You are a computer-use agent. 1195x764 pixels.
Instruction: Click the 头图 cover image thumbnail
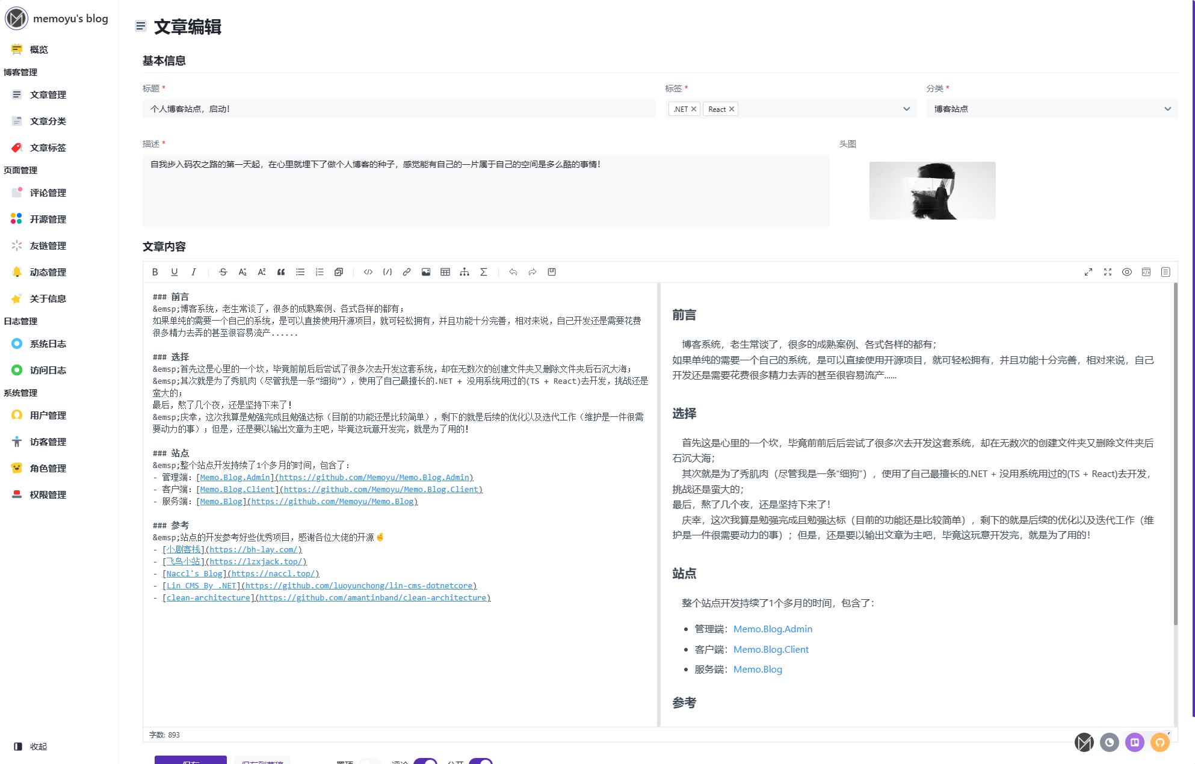(x=932, y=190)
